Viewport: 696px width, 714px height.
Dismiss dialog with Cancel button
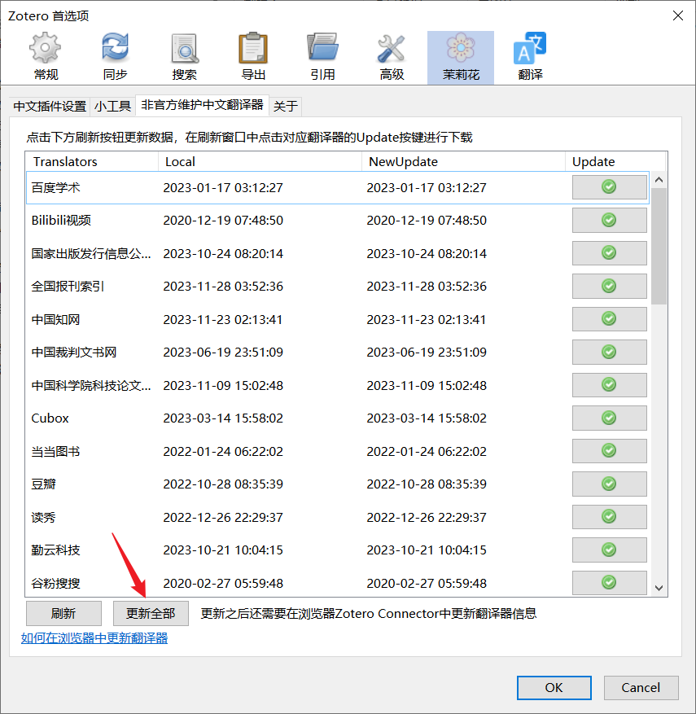pyautogui.click(x=641, y=688)
